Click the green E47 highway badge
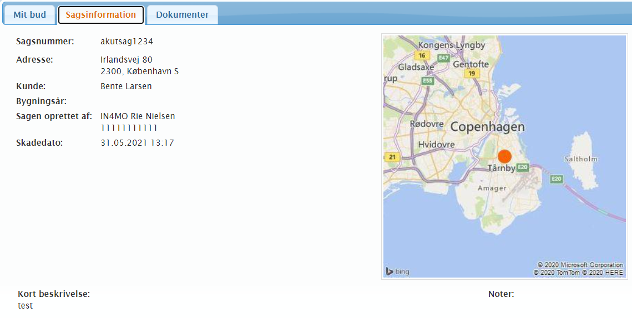The image size is (632, 318). [443, 58]
